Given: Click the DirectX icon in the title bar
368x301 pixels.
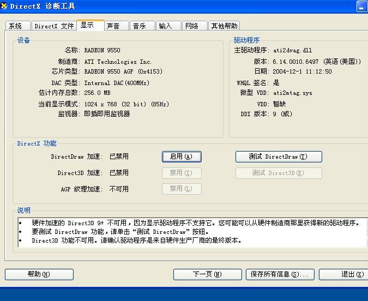Looking at the screenshot, I should coord(5,7).
